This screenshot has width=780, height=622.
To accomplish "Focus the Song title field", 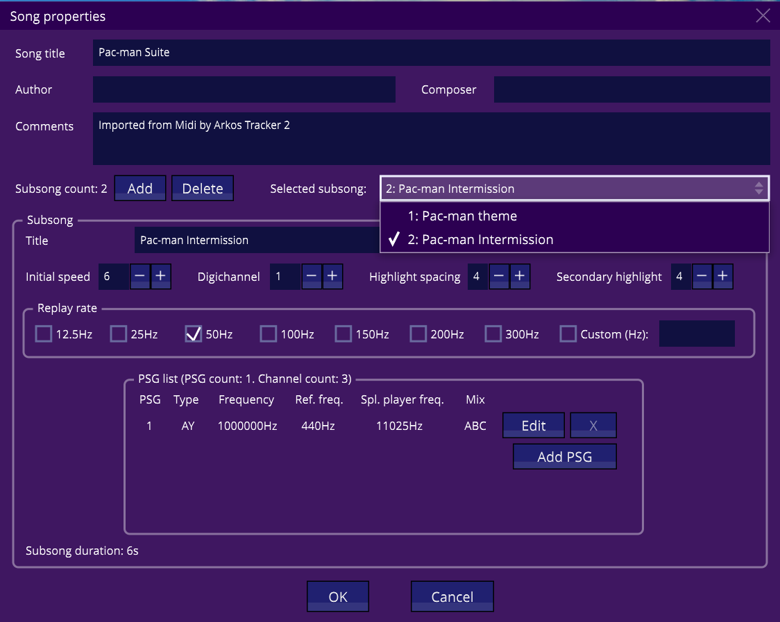I will 431,53.
